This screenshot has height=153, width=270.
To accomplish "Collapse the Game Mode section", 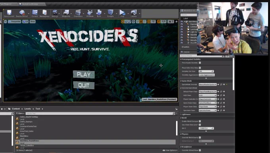I will coord(181,81).
